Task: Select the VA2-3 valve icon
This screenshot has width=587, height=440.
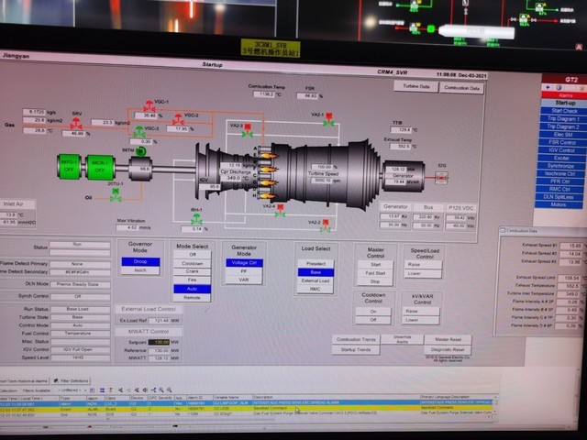Action: [x=248, y=130]
